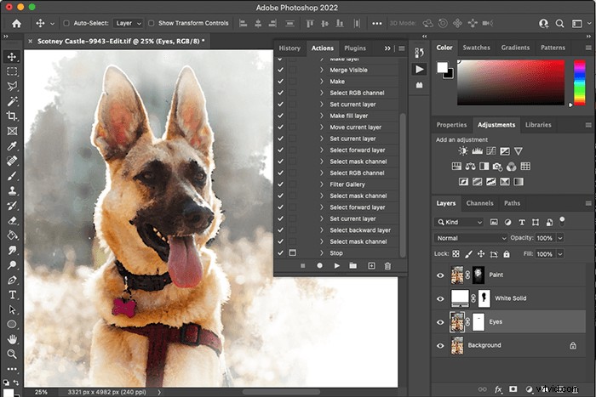Switch to the History tab
Viewport: 596px width, 397px height.
(x=289, y=48)
